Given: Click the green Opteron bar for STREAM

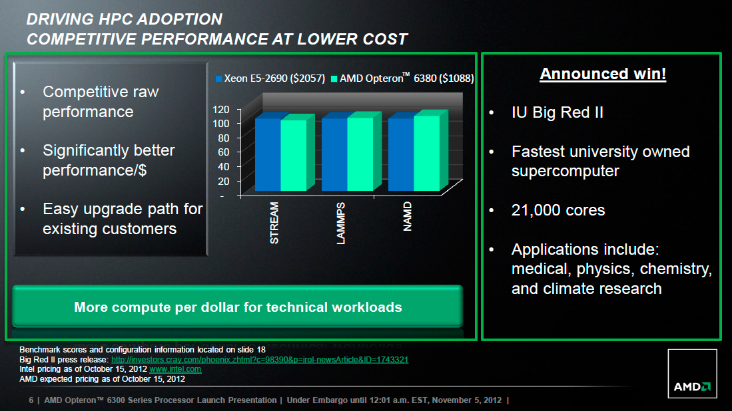Looking at the screenshot, I should [294, 155].
